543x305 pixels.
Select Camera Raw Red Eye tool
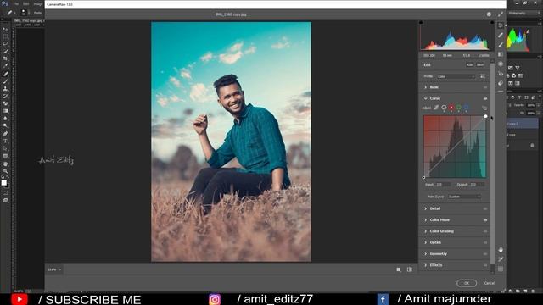[x=501, y=74]
